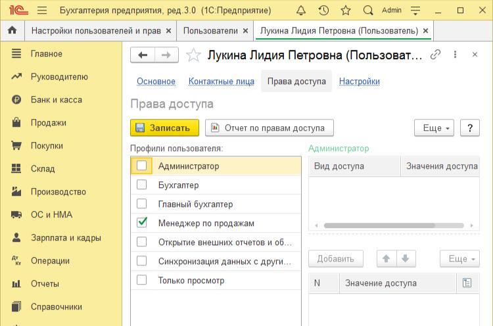Open Главное section in sidebar

[47, 54]
